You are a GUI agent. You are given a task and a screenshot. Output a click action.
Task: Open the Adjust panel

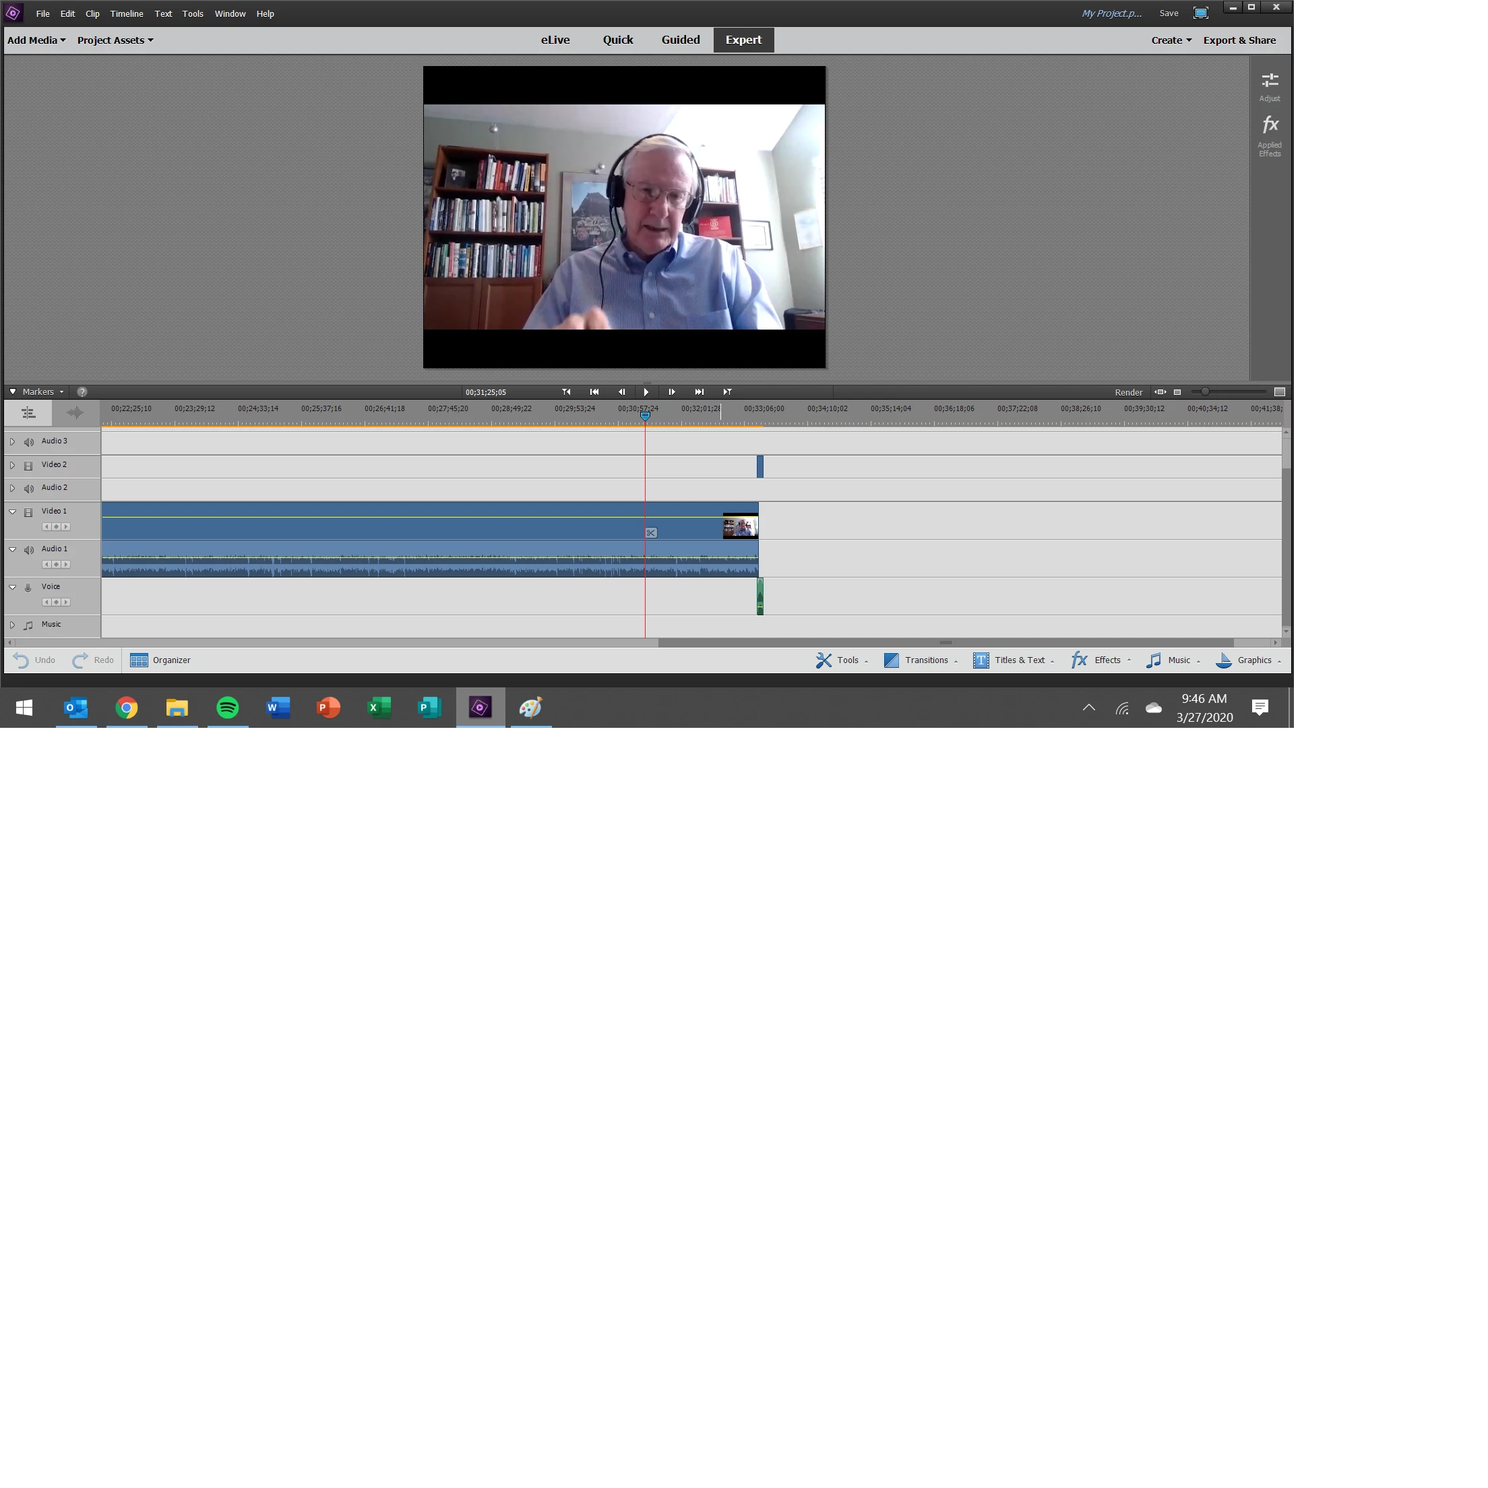pos(1269,86)
